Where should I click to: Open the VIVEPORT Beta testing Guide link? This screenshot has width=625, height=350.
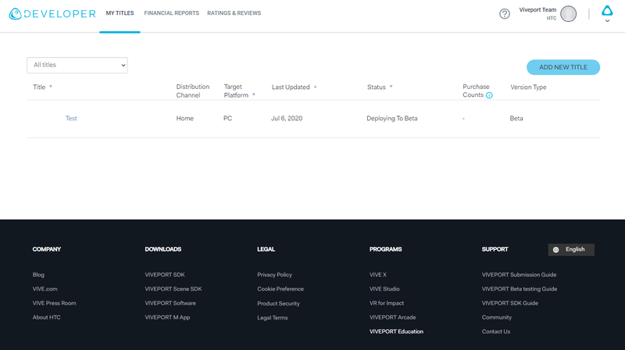(x=520, y=289)
